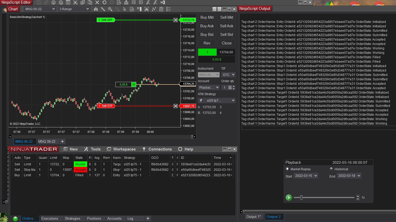Viewport: 396px width, 222px height.
Task: Click the playback position slider handle
Action: pos(301,198)
